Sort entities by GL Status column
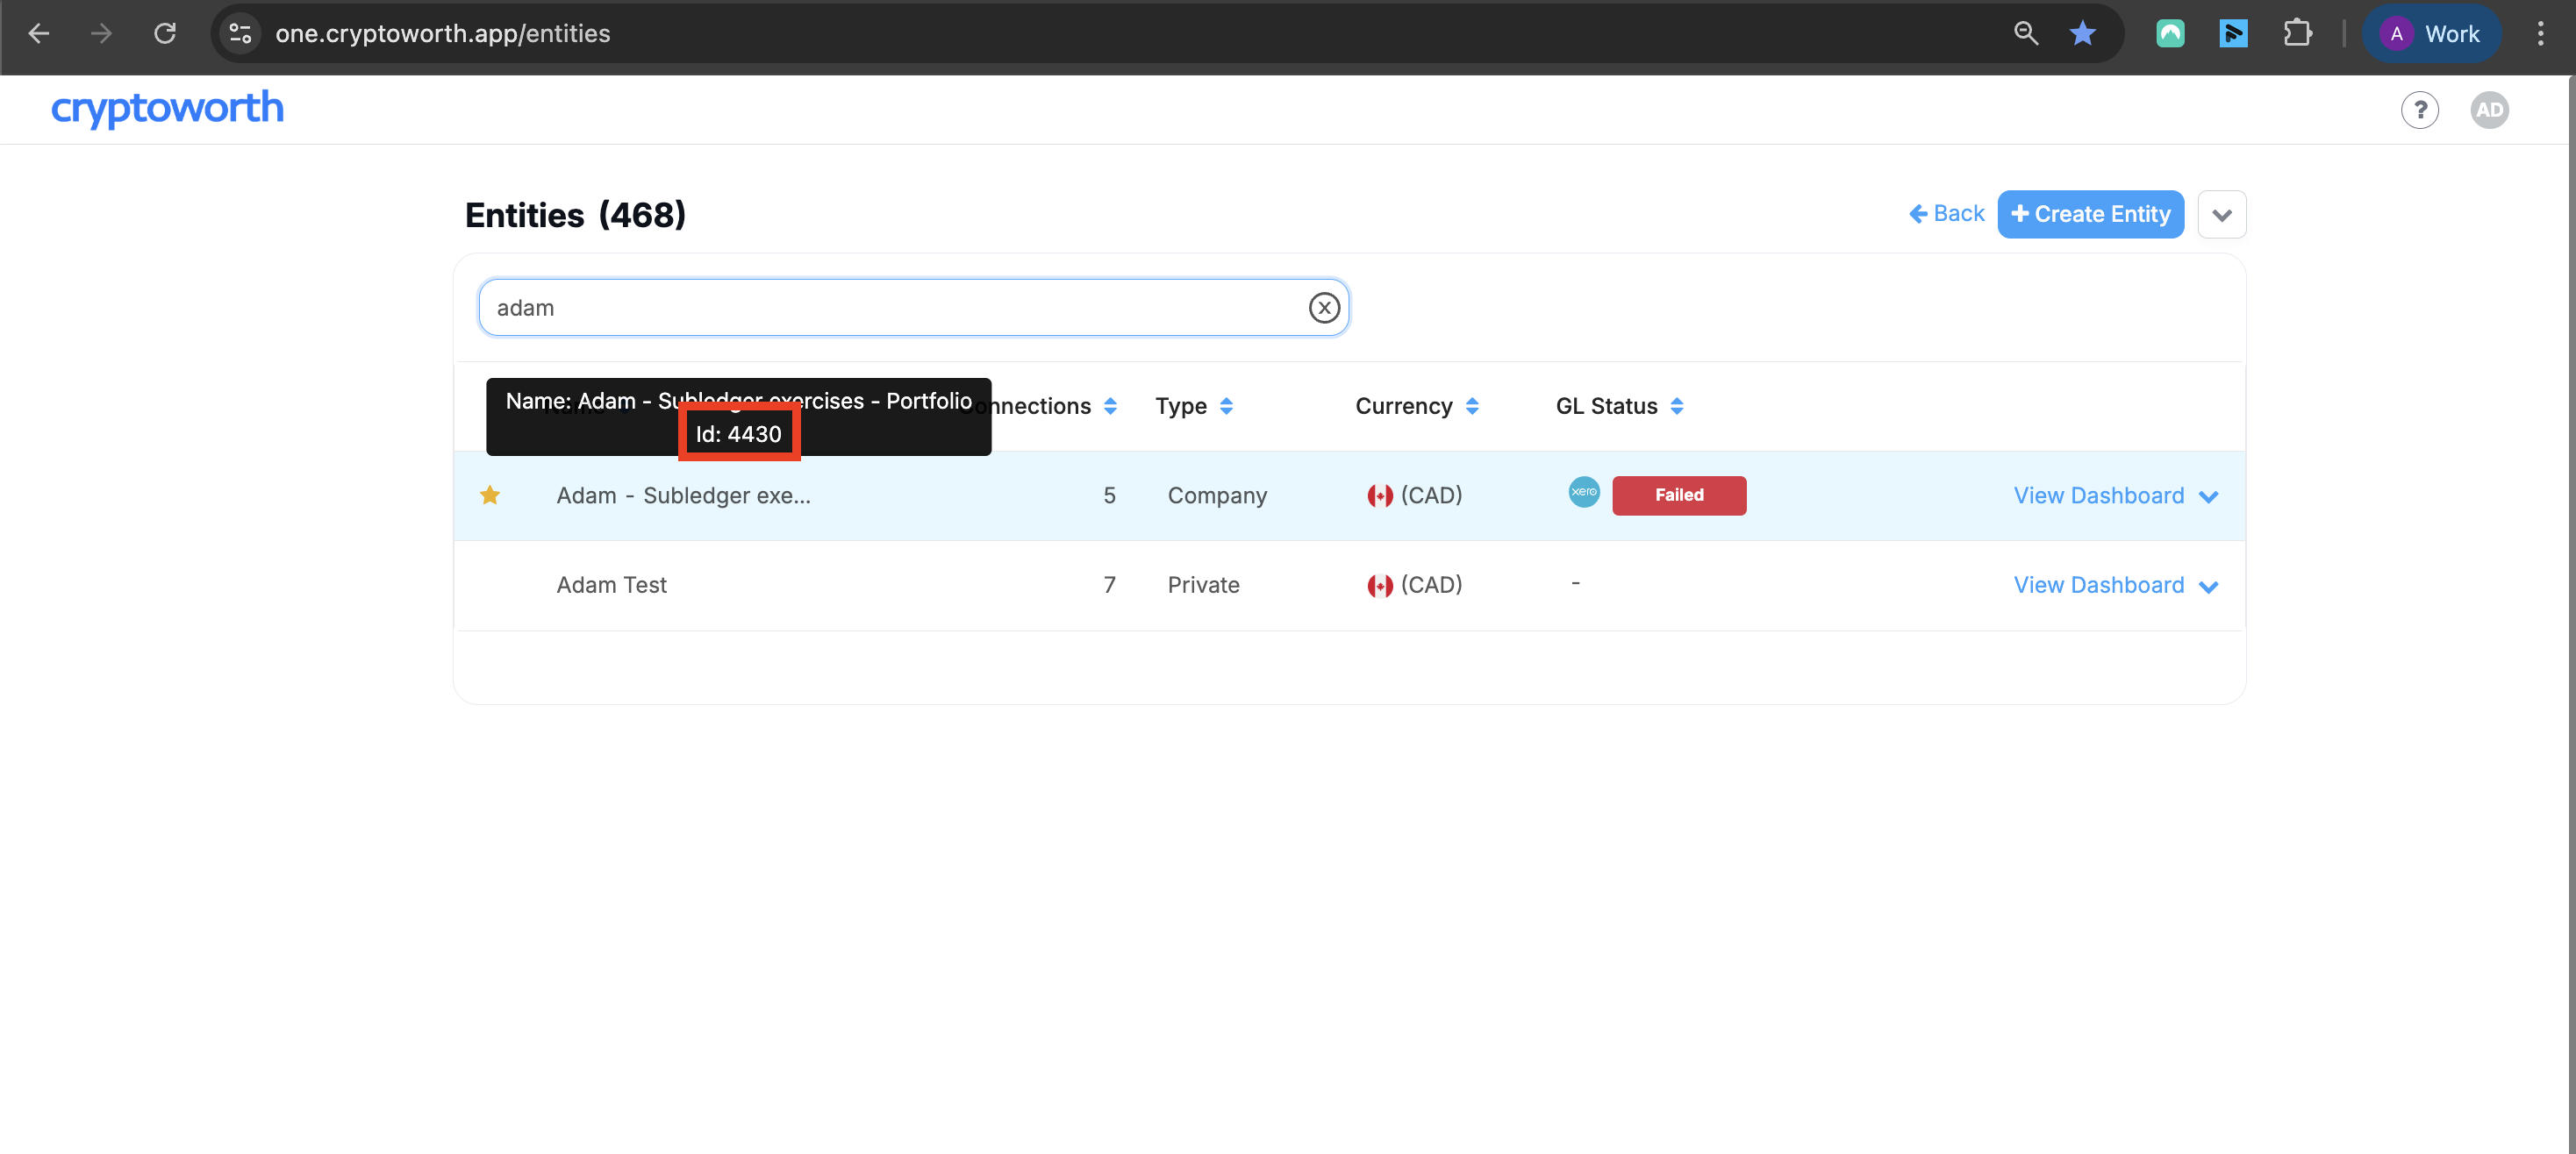The image size is (2576, 1154). 1676,407
